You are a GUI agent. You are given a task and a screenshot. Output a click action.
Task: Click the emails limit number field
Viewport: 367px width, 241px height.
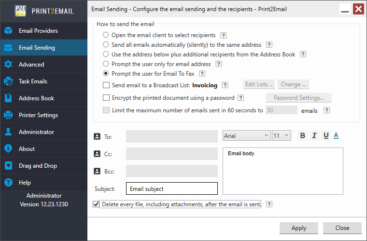pyautogui.click(x=282, y=110)
